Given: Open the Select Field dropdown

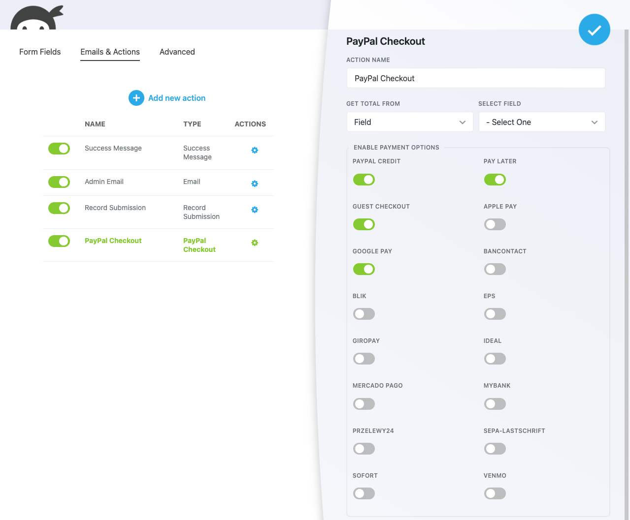Looking at the screenshot, I should click(542, 122).
